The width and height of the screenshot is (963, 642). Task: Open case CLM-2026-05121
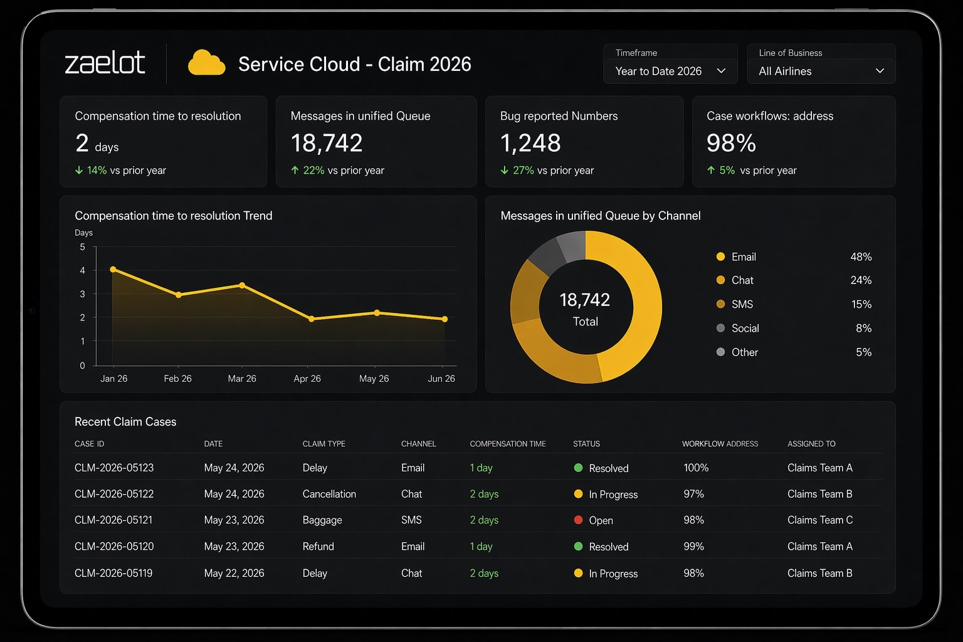coord(113,520)
